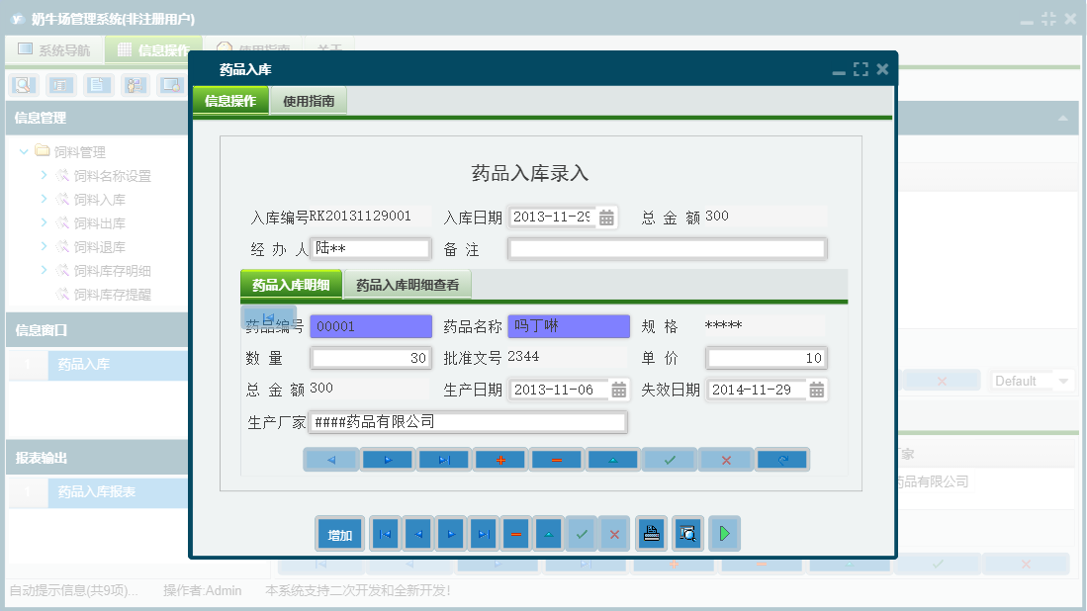Click the first record navigation icon
1087x611 pixels.
(385, 534)
